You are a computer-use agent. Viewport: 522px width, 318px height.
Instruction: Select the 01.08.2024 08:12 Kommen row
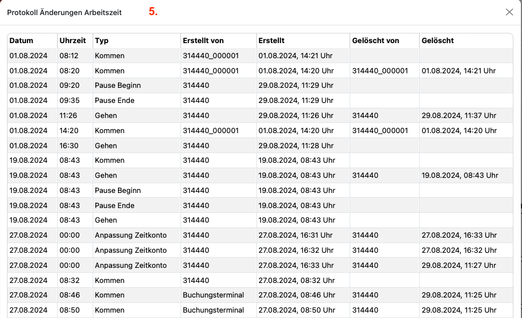click(260, 56)
